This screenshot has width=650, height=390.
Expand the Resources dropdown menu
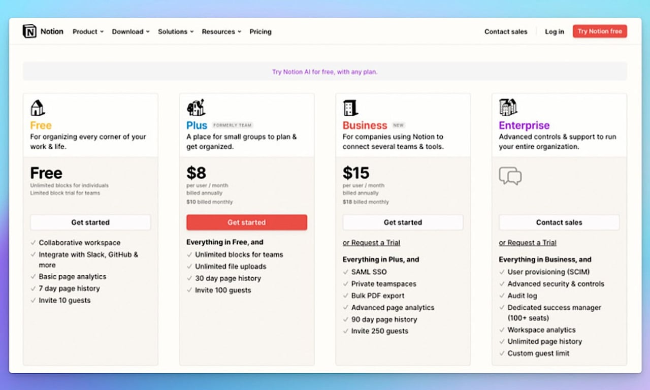click(x=221, y=31)
